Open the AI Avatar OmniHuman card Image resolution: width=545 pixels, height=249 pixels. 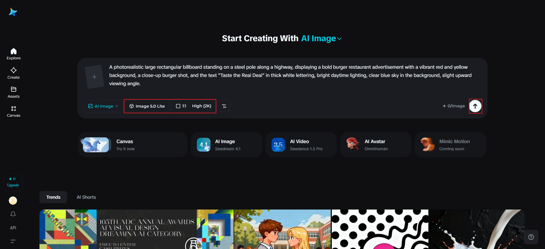376,145
